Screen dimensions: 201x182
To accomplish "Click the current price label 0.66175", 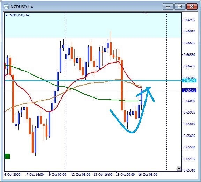I will [x=189, y=90].
